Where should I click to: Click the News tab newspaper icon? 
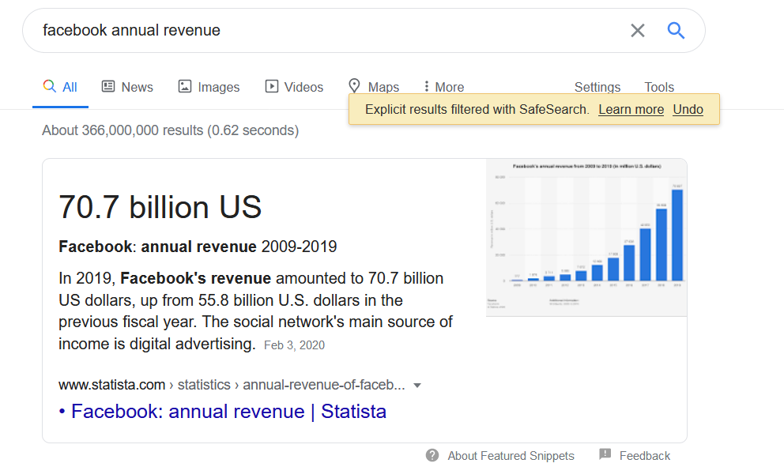pos(108,86)
